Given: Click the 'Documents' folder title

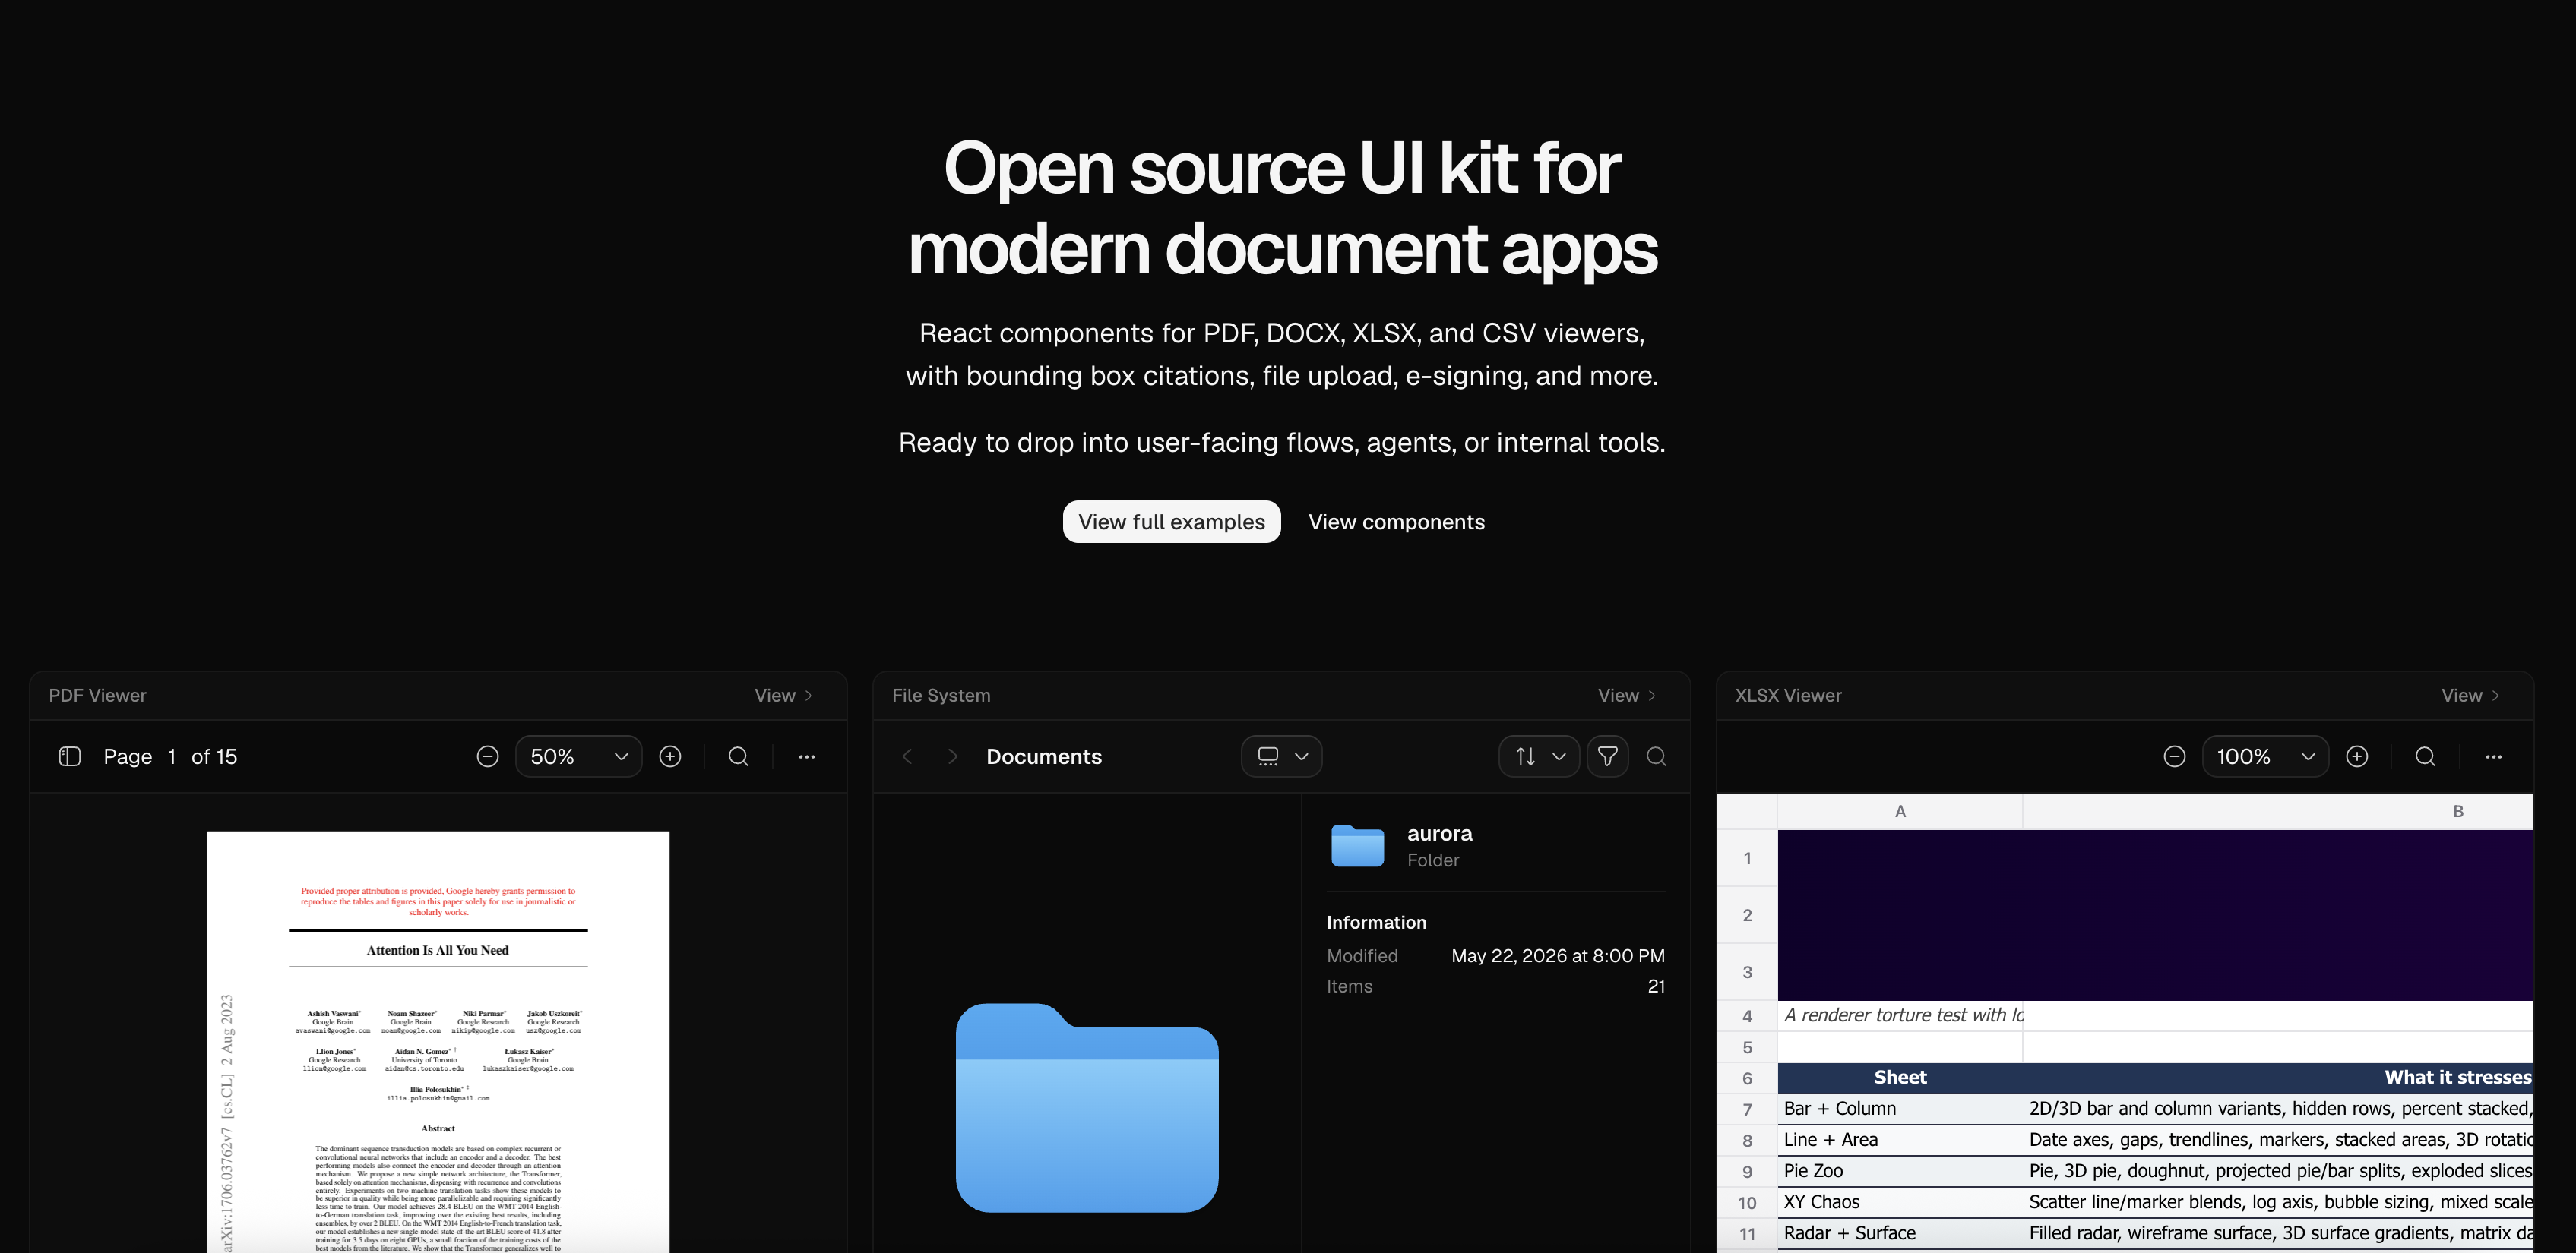Looking at the screenshot, I should [x=1044, y=756].
